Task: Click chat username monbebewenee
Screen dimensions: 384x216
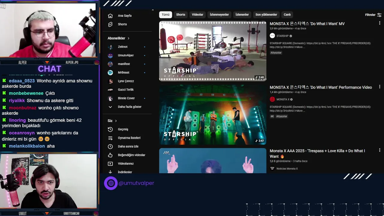Action: (x=26, y=93)
